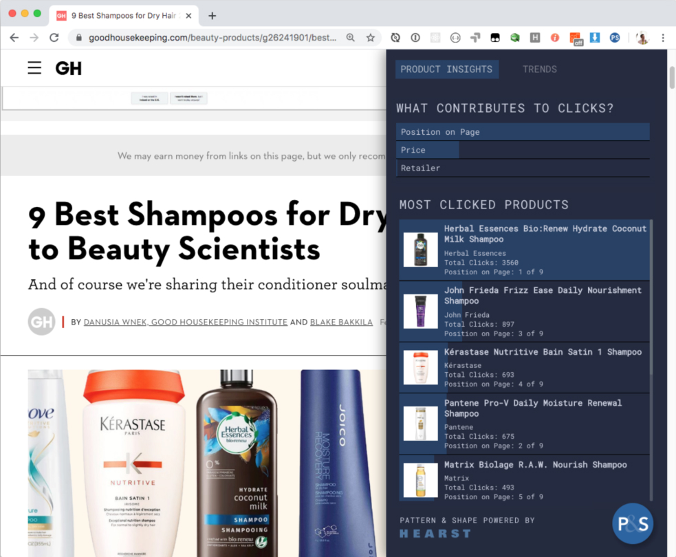676x557 pixels.
Task: Select the 9 Best Shampoos browser tab
Action: 123,16
